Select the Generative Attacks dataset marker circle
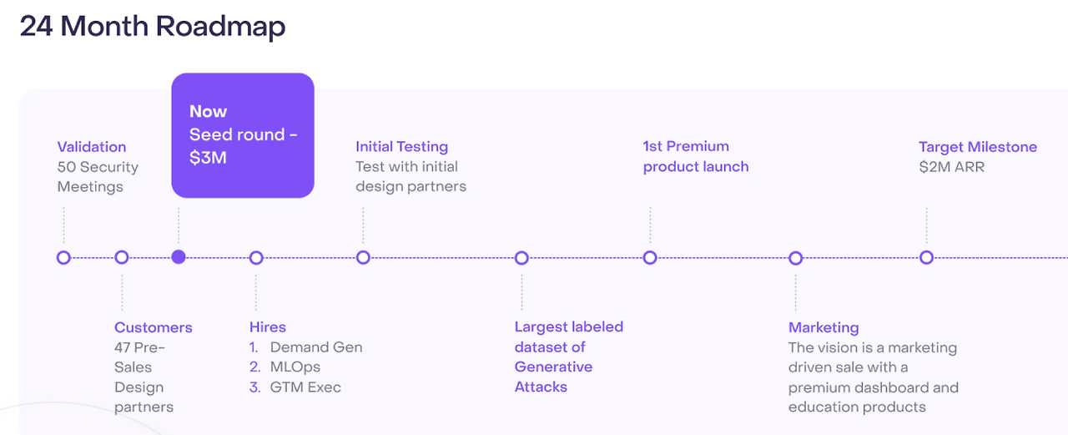This screenshot has height=435, width=1068. [521, 257]
